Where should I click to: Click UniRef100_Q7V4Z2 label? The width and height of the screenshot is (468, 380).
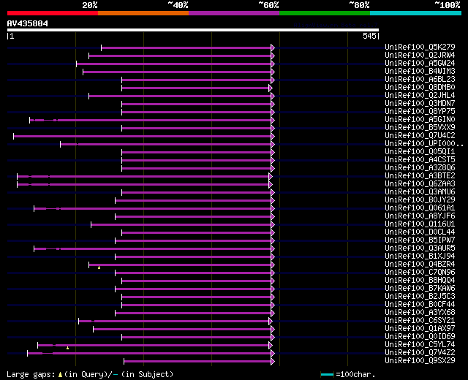[x=420, y=353]
